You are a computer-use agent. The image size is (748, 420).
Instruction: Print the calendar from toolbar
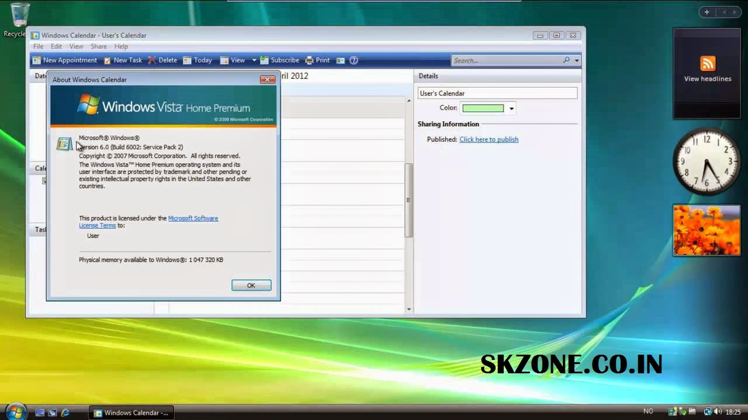[x=317, y=60]
